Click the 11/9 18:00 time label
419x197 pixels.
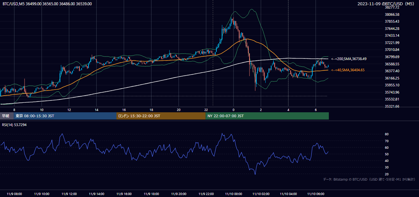click(x=151, y=194)
